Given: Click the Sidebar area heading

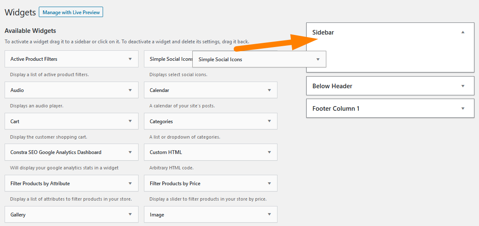Looking at the screenshot, I should pos(323,32).
